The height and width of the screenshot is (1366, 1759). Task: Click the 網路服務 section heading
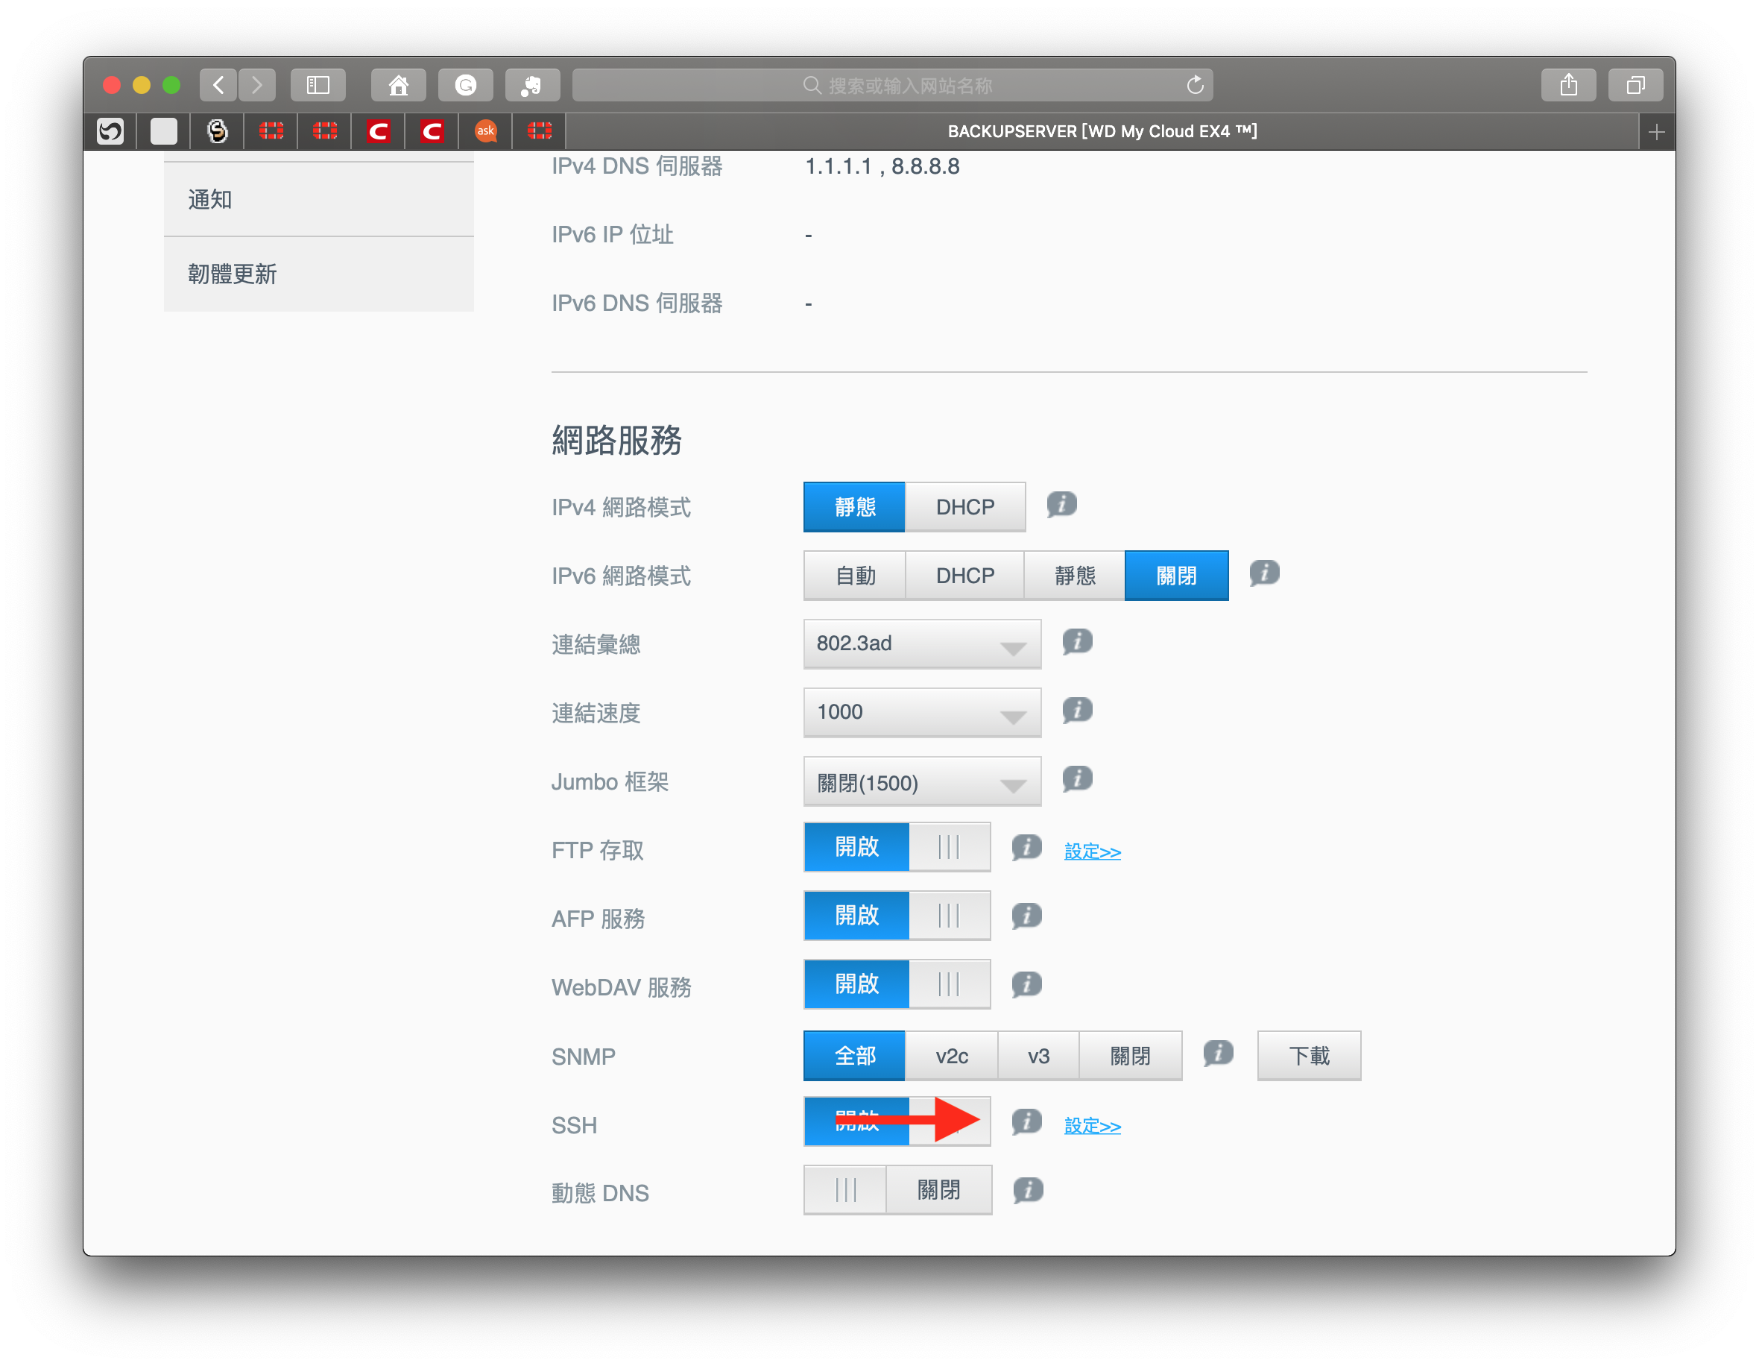617,440
